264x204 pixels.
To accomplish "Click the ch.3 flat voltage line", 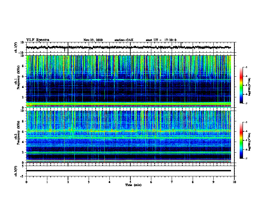I will [x=128, y=171].
